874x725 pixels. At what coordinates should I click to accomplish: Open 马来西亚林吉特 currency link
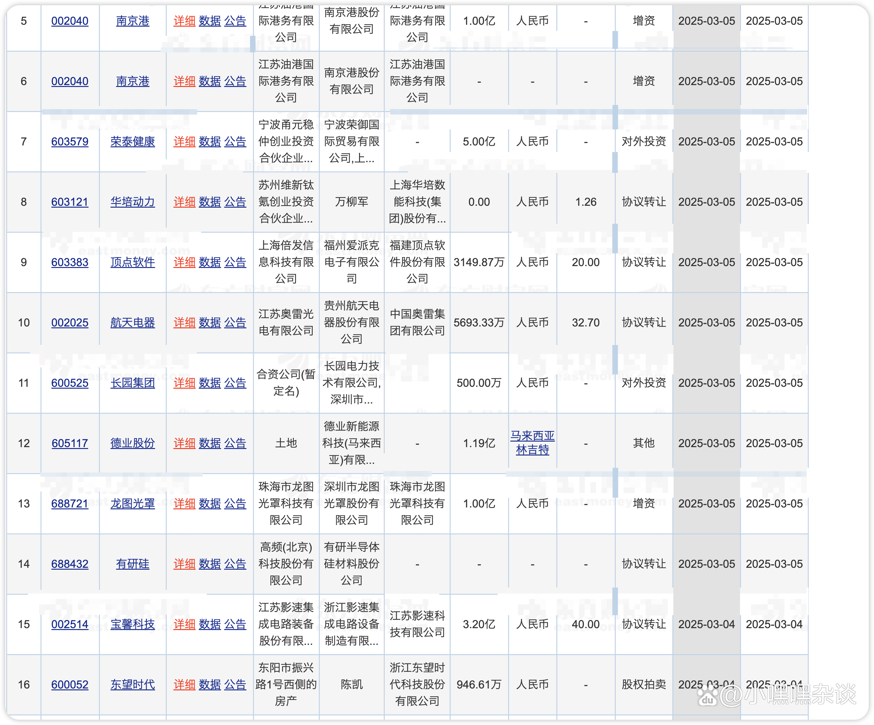click(532, 443)
